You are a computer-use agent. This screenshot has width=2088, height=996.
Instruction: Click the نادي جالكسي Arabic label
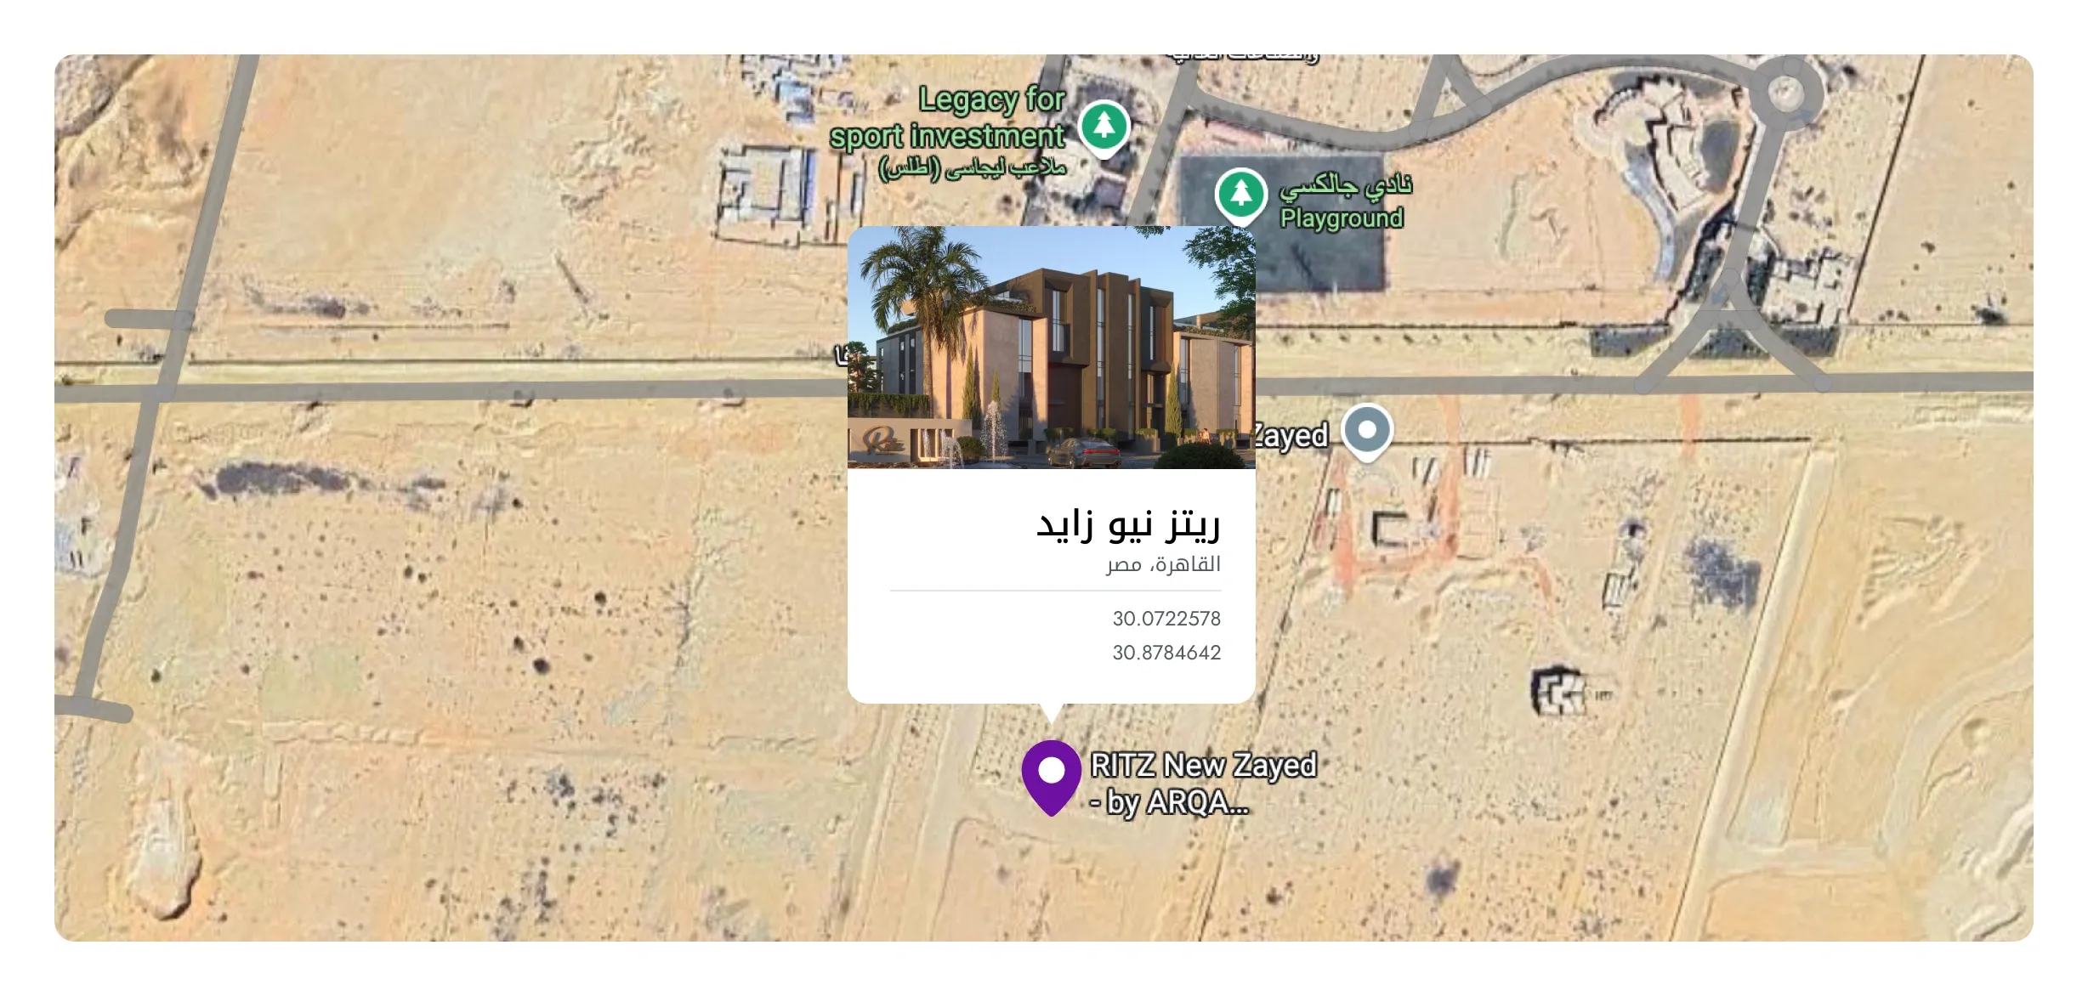(1346, 185)
